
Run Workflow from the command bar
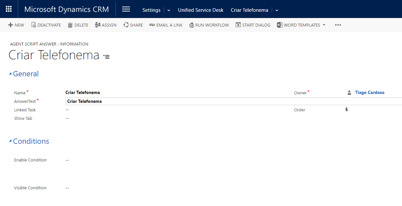coord(209,25)
